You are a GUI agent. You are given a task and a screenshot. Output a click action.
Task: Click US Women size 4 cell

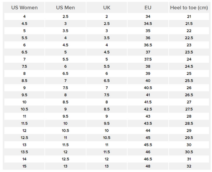pyautogui.click(x=24, y=16)
